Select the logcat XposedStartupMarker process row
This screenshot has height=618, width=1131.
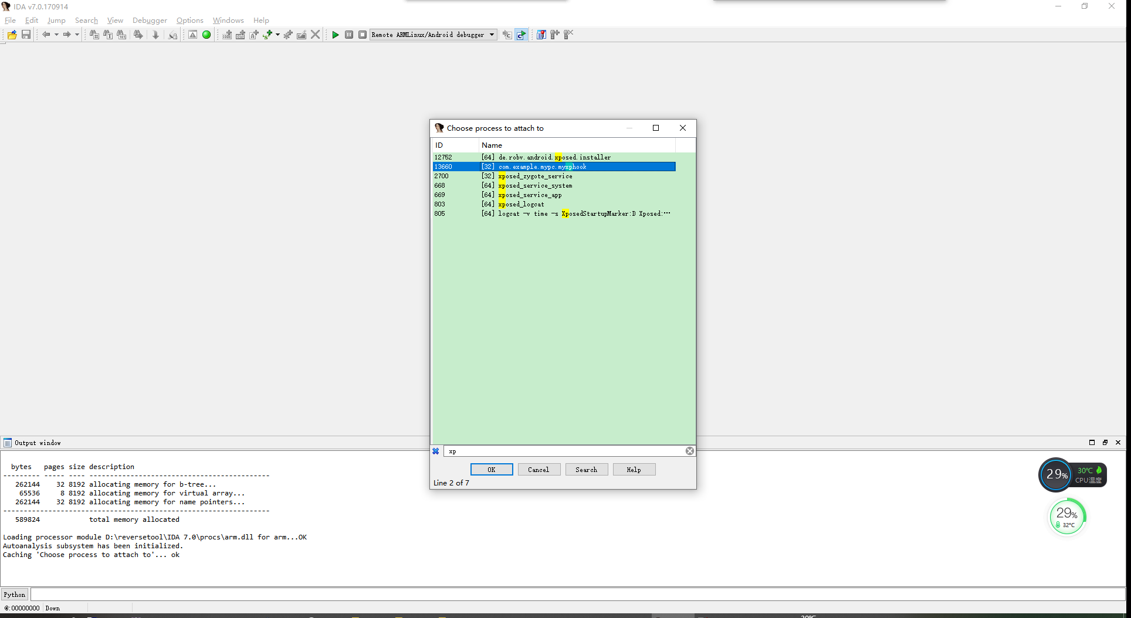tap(554, 213)
